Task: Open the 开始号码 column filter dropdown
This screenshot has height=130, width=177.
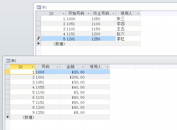Action: (x=88, y=14)
